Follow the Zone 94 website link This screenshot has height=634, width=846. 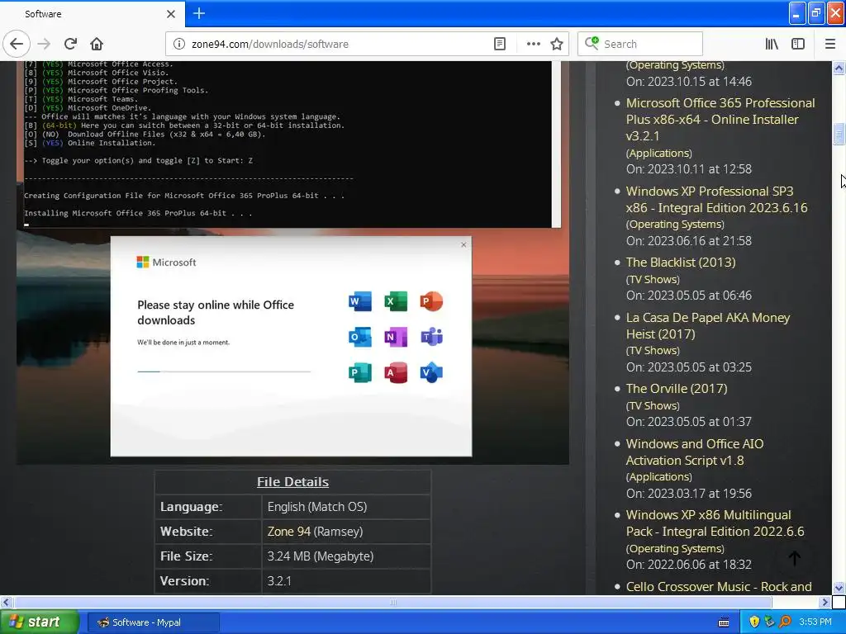(x=288, y=532)
